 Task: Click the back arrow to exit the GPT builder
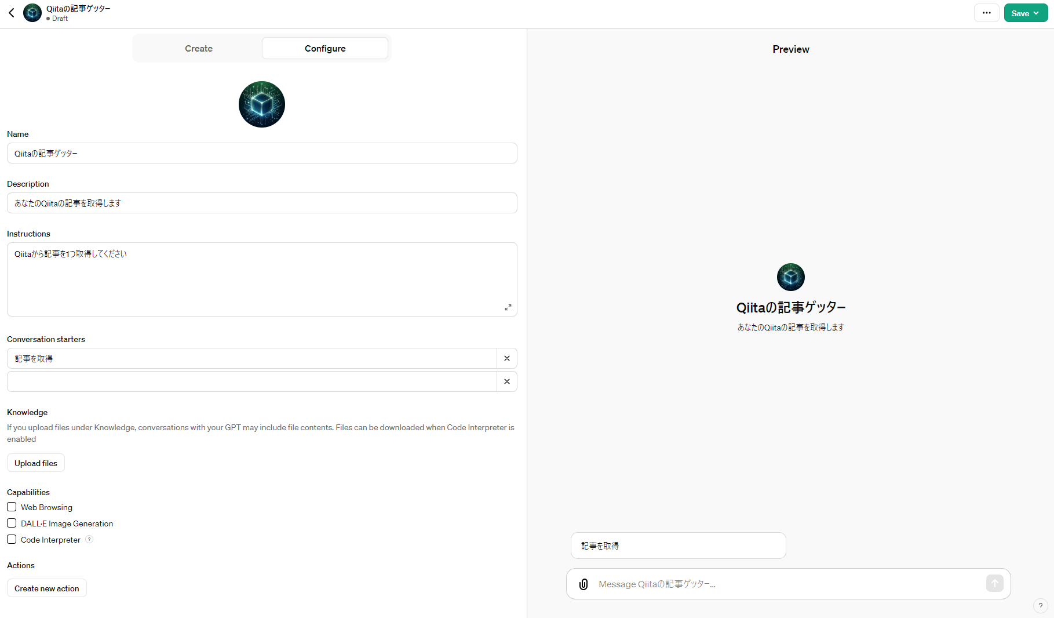[x=11, y=13]
